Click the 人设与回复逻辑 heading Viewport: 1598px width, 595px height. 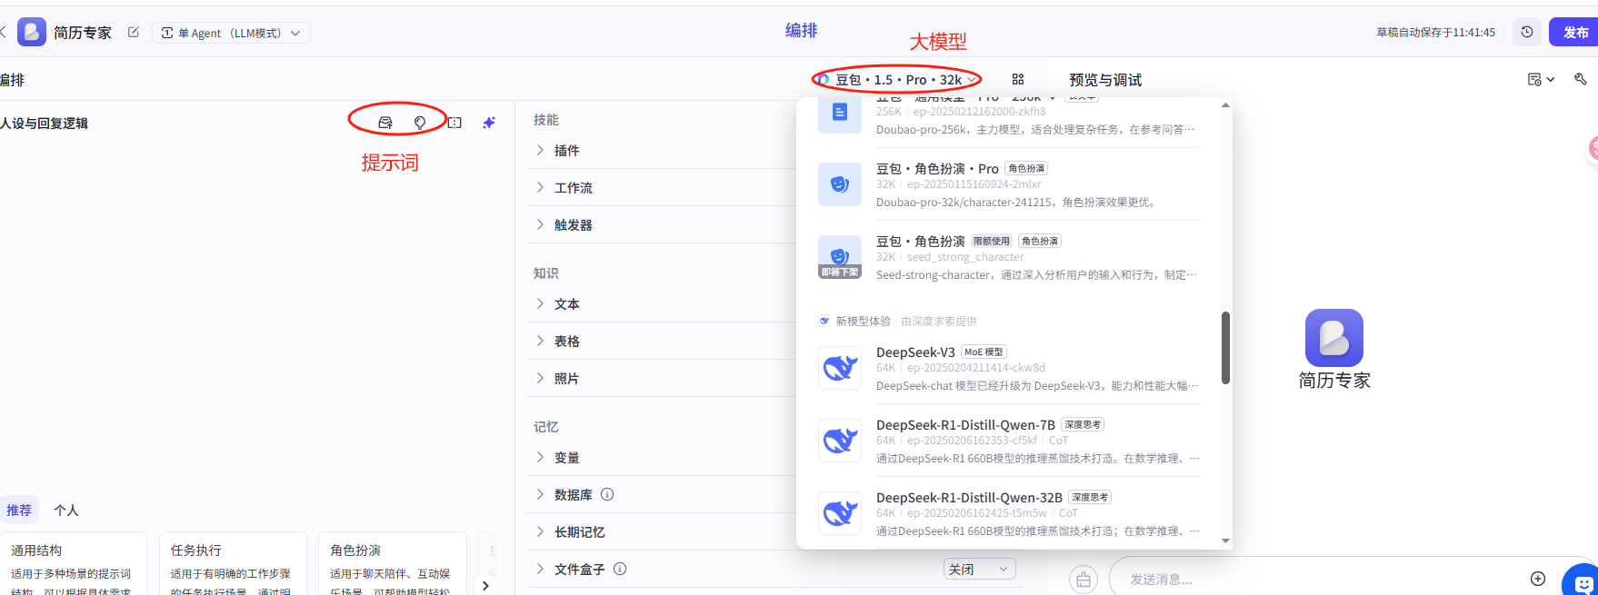[x=44, y=123]
